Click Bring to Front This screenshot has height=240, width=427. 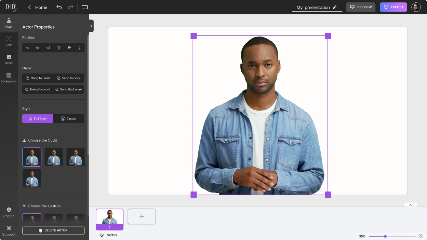coord(38,78)
